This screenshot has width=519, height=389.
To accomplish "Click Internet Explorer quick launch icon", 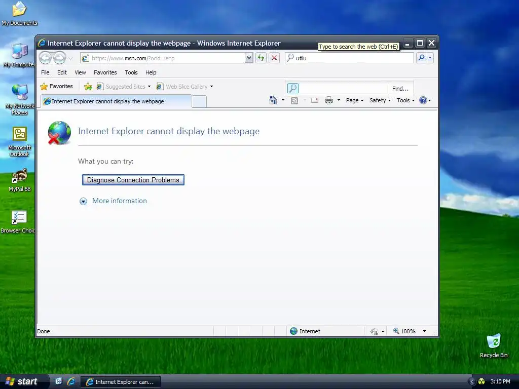I will click(71, 381).
